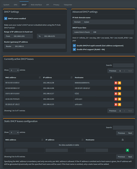Copy 192.168.0.238 lease to static leases
The height and width of the screenshot is (169, 137).
119,83
